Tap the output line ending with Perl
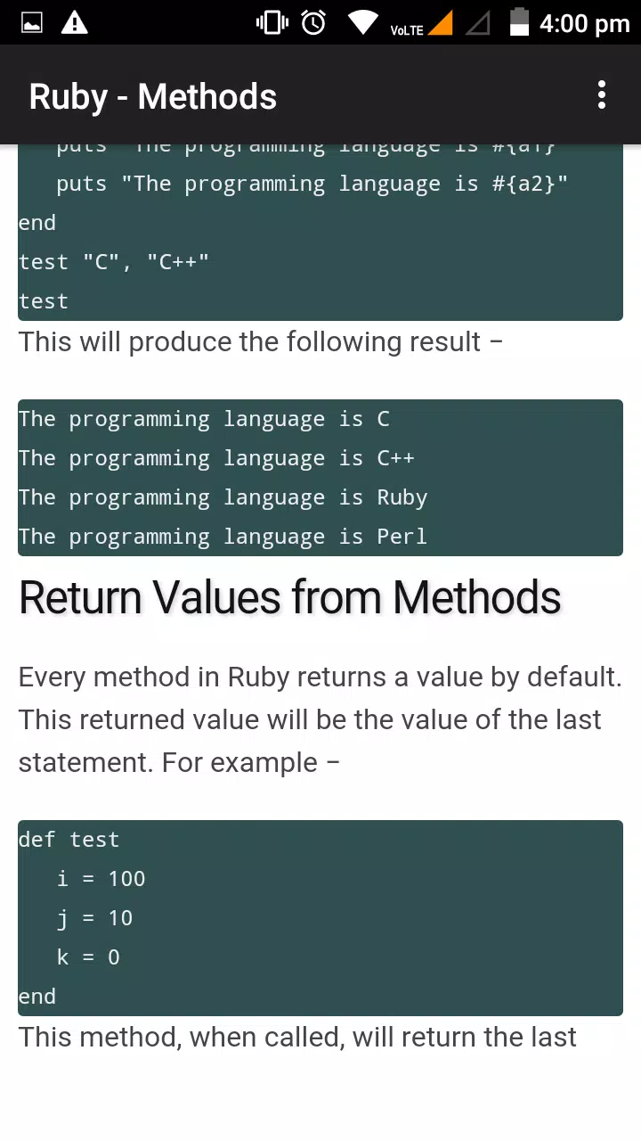641x1141 pixels. (x=223, y=537)
